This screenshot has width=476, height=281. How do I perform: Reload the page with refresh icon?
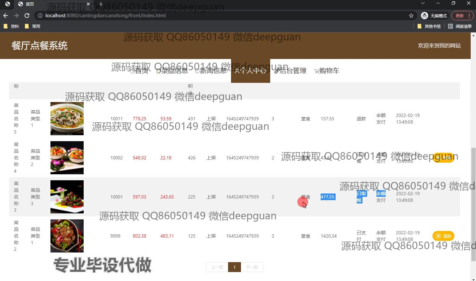pyautogui.click(x=27, y=16)
